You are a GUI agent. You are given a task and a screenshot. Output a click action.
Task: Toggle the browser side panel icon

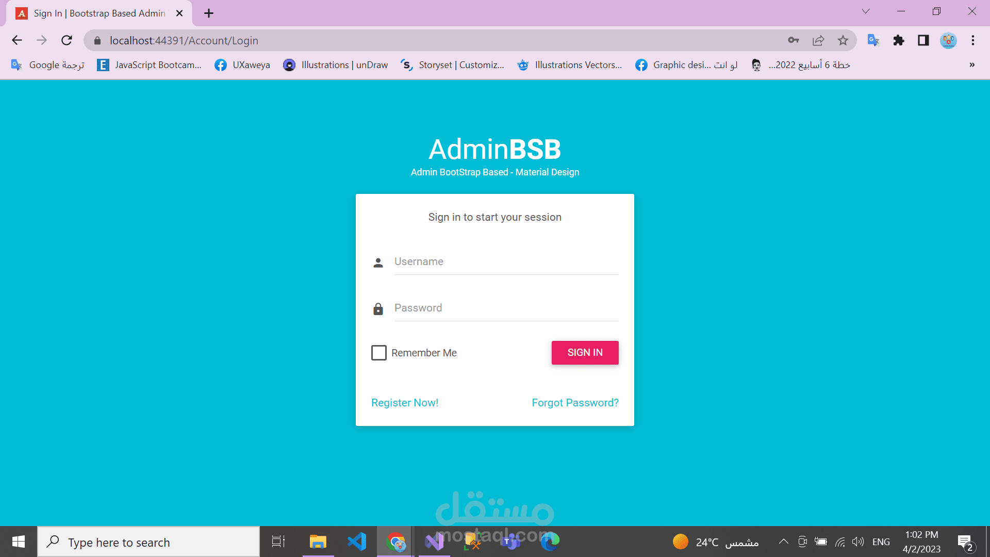coord(923,40)
